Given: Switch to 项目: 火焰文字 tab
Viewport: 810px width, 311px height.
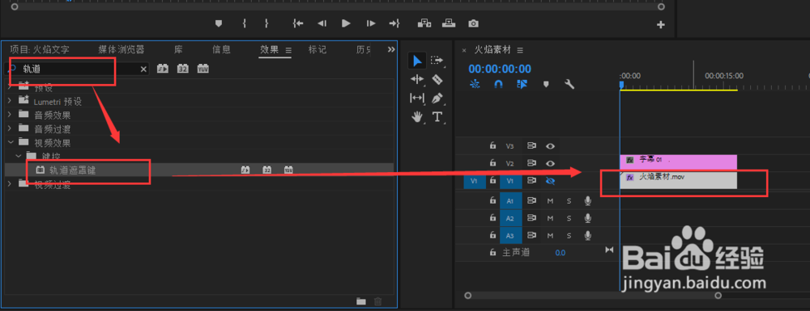Looking at the screenshot, I should point(40,50).
